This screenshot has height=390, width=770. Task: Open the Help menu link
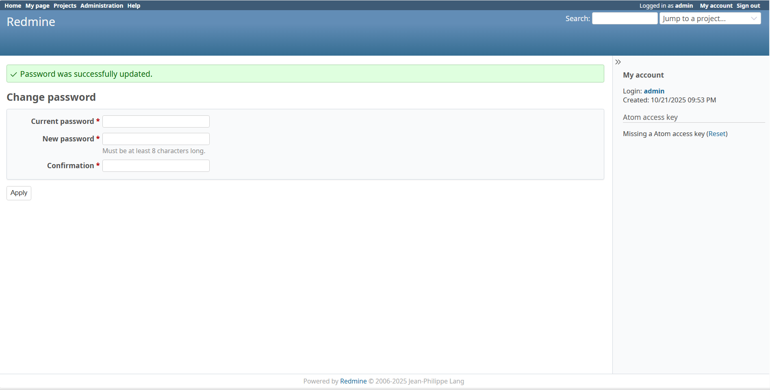134,6
